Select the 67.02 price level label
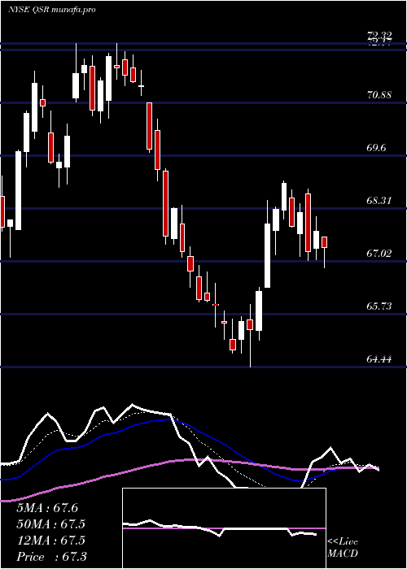The height and width of the screenshot is (569, 407). click(x=379, y=254)
